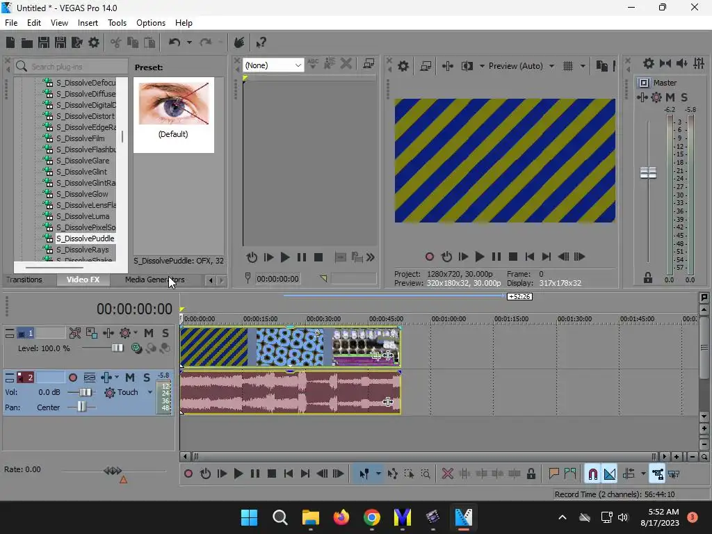Click the Delete red X in timeline toolbar

coord(447,474)
